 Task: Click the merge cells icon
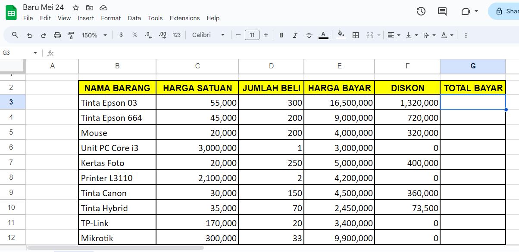click(370, 35)
